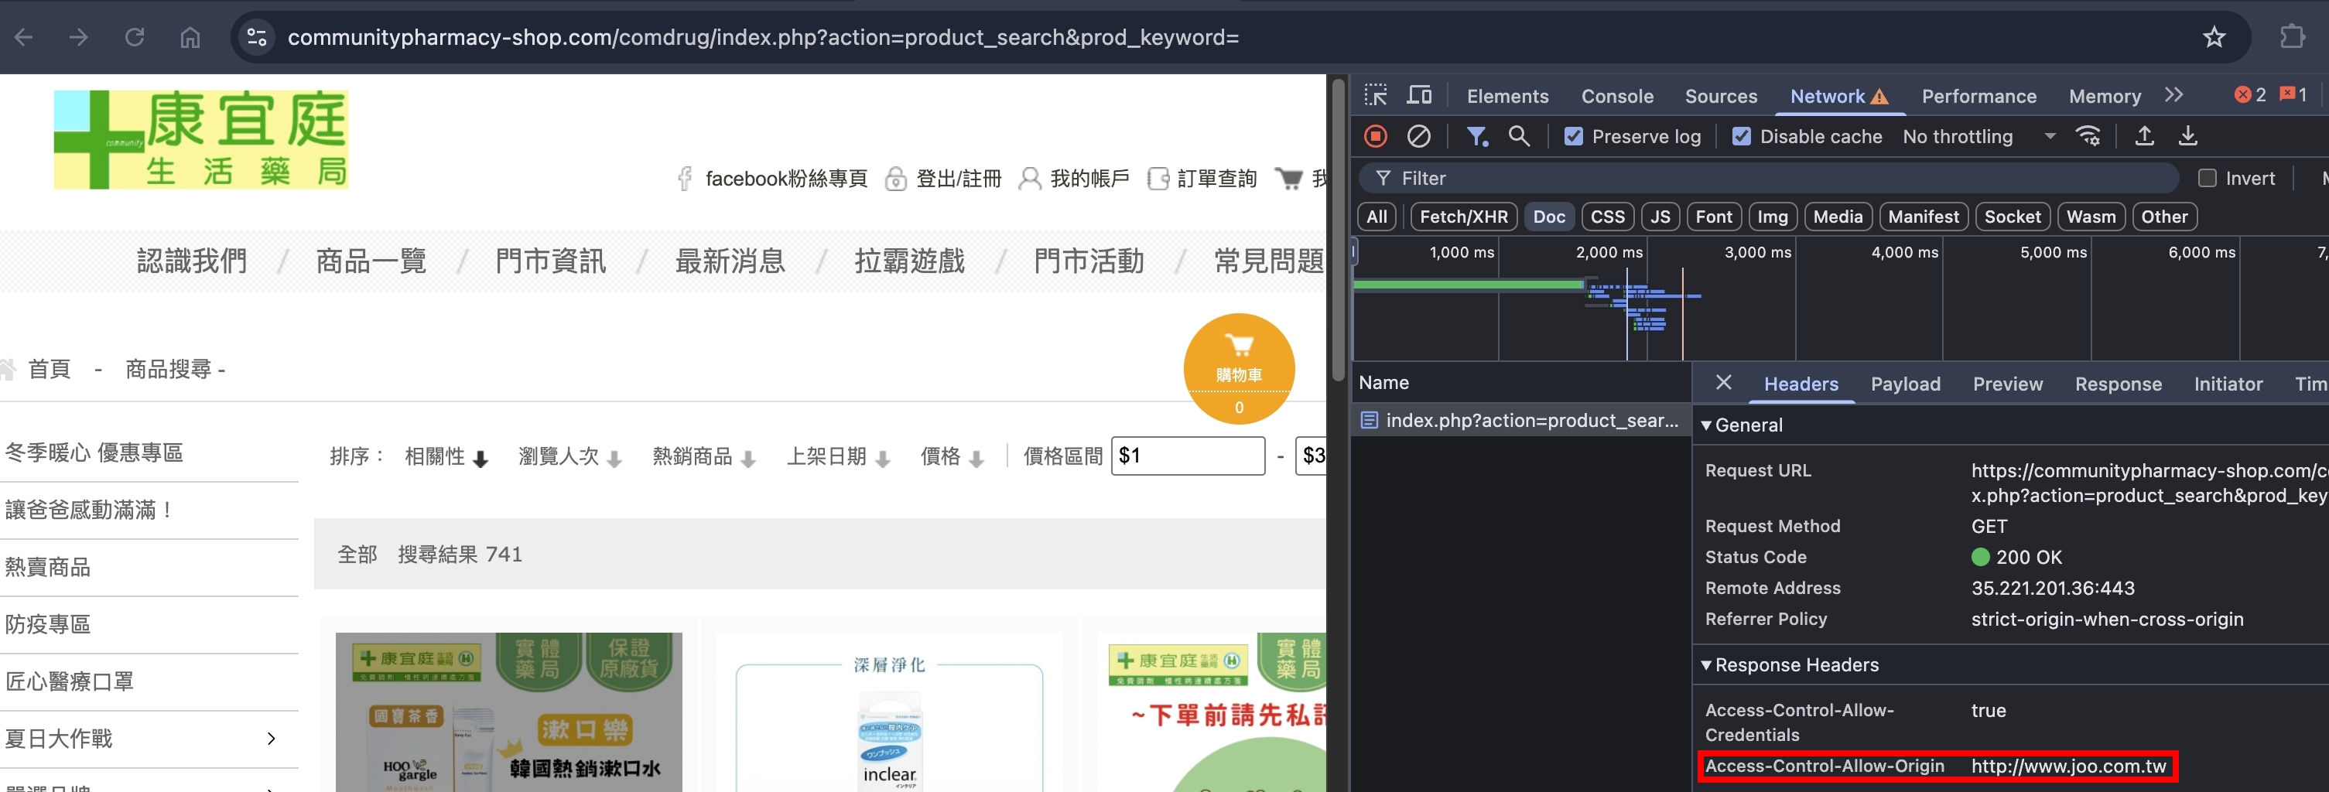Screen dimensions: 2329x792
Task: Open the extensions puzzle icon
Action: tap(2292, 37)
